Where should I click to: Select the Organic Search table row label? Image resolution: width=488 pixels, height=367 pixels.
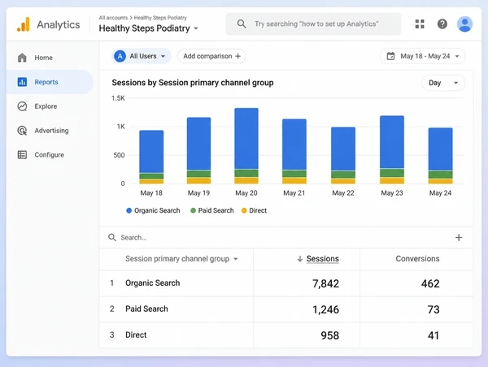tap(153, 283)
